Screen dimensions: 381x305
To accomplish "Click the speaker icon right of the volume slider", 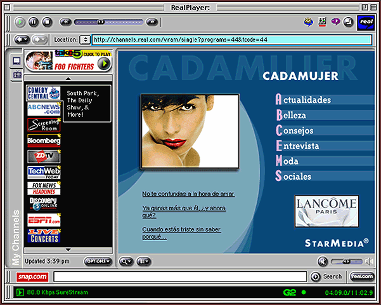I will click(x=369, y=261).
